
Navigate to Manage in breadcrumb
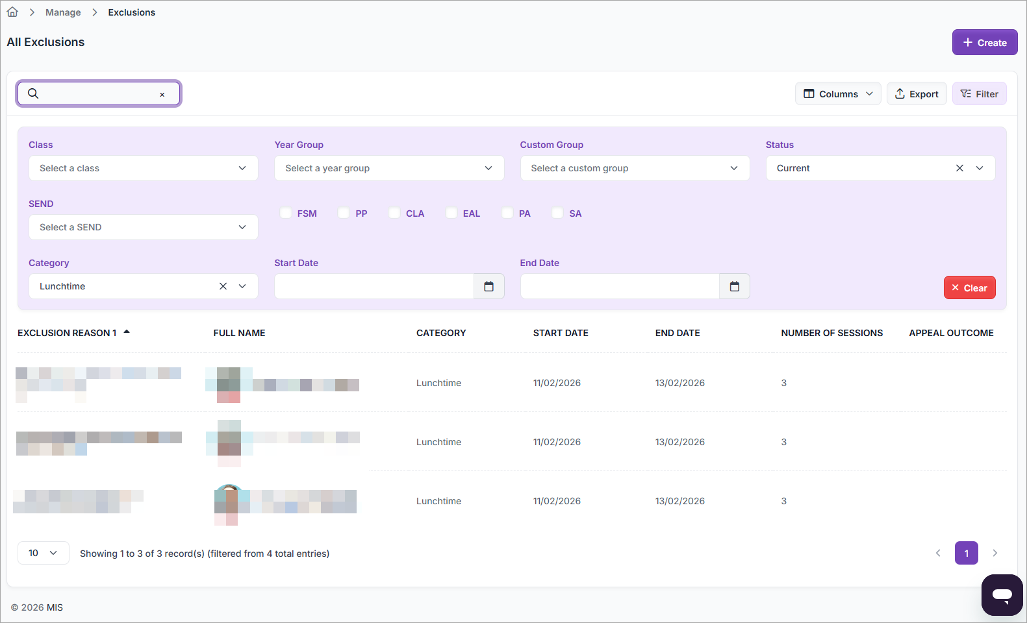(x=63, y=12)
